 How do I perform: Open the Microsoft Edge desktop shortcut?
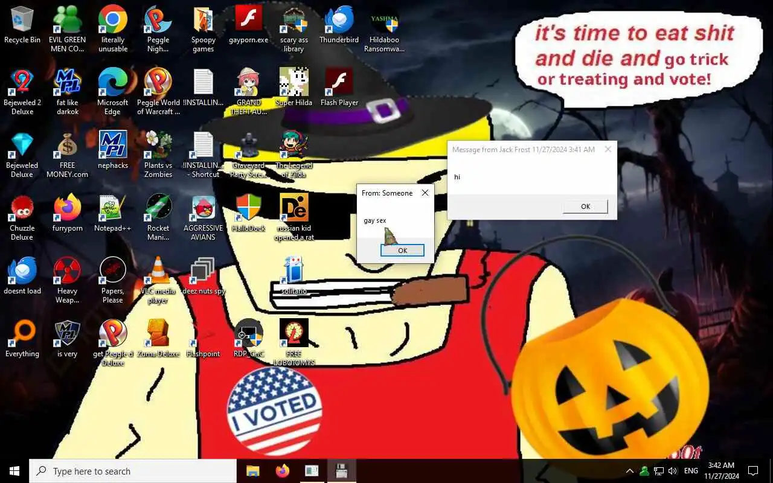click(113, 92)
